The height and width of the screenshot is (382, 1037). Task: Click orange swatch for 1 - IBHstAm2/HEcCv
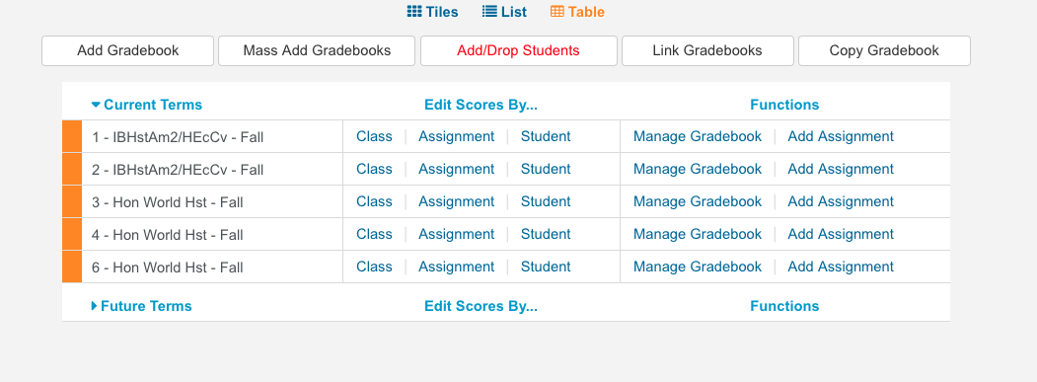[x=72, y=136]
